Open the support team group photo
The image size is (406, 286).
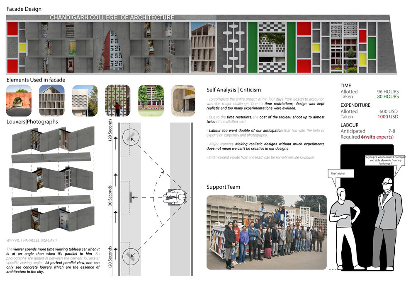pos(267,233)
